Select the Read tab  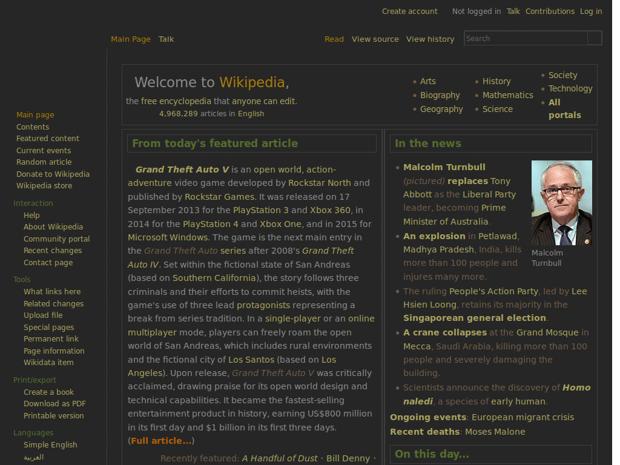click(x=334, y=39)
